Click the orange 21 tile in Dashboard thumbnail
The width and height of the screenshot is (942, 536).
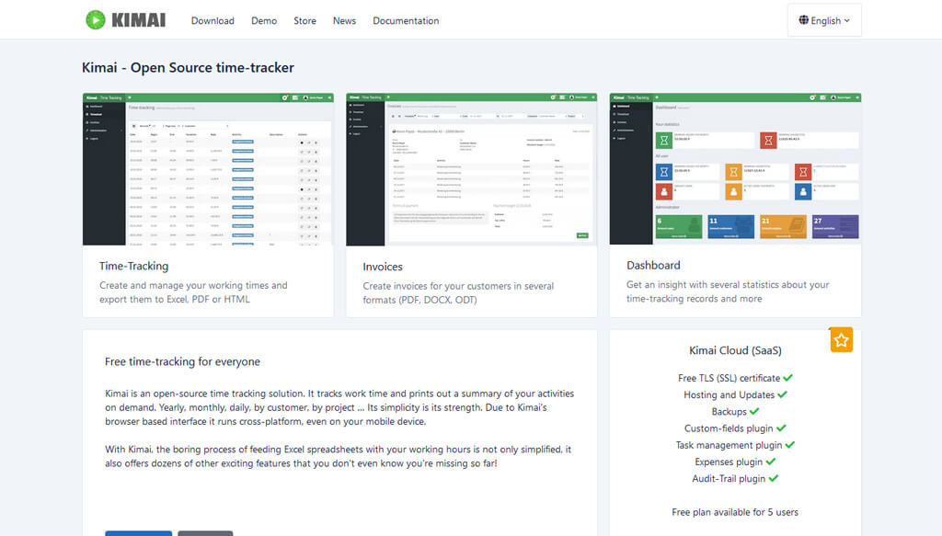[783, 227]
